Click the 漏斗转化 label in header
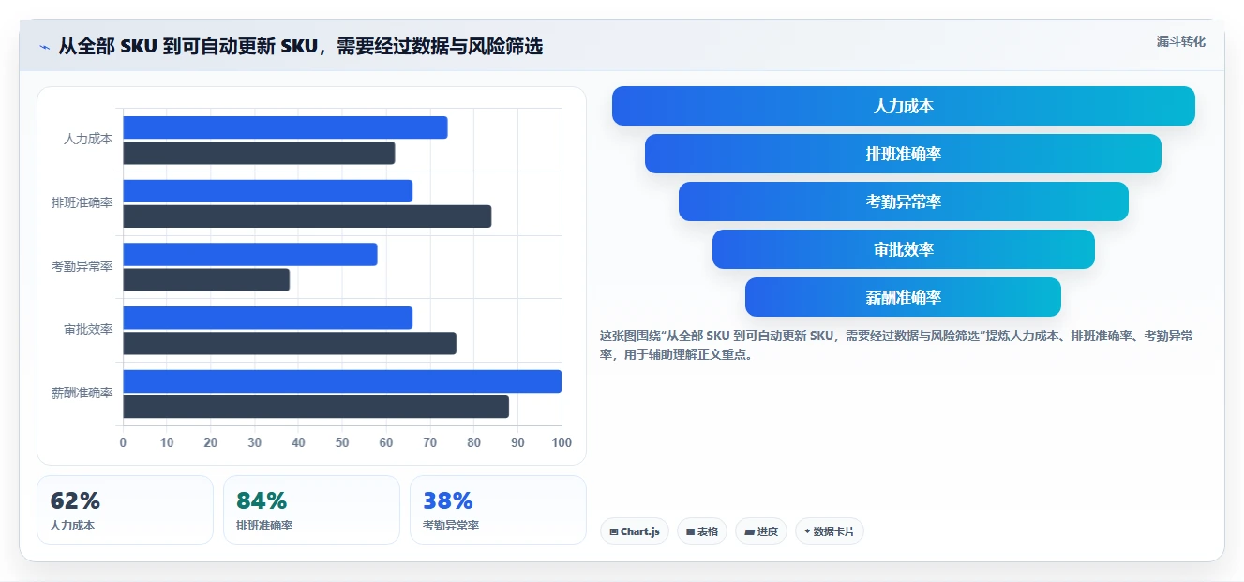The width and height of the screenshot is (1244, 582). click(1180, 41)
